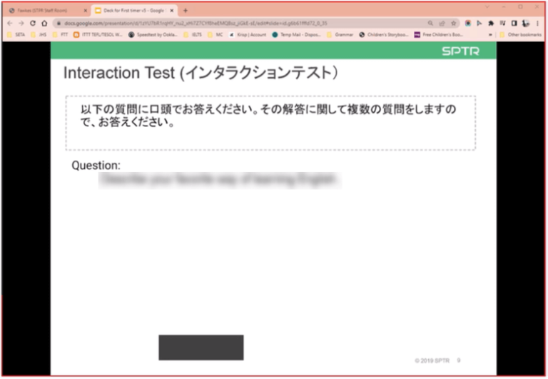Click the © 2019 SPTR footer text
Viewport: 548px width, 379px height.
tap(432, 360)
